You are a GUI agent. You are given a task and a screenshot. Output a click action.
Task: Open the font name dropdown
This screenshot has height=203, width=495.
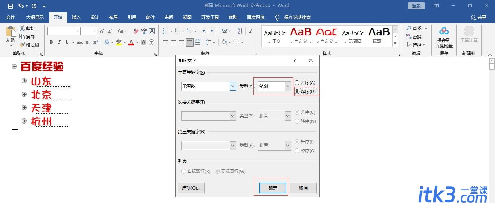(78, 31)
